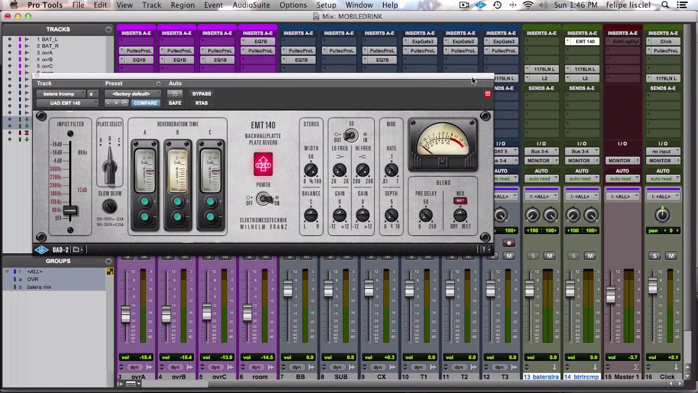
Task: Click plate C decrease reverb time button
Action: pyautogui.click(x=210, y=217)
